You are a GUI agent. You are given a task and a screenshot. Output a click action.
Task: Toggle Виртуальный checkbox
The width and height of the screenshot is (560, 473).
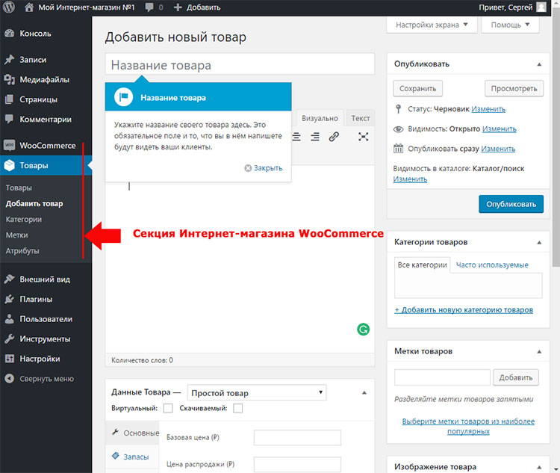168,408
